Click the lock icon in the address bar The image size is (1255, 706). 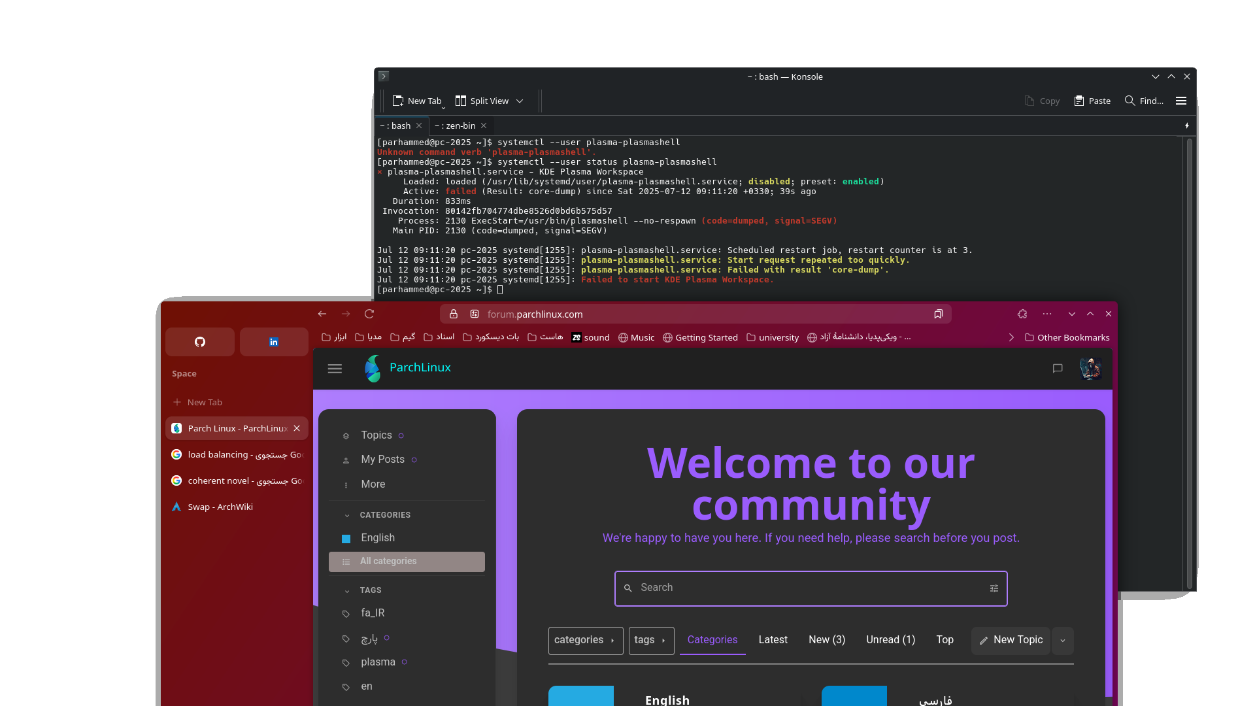click(x=454, y=314)
